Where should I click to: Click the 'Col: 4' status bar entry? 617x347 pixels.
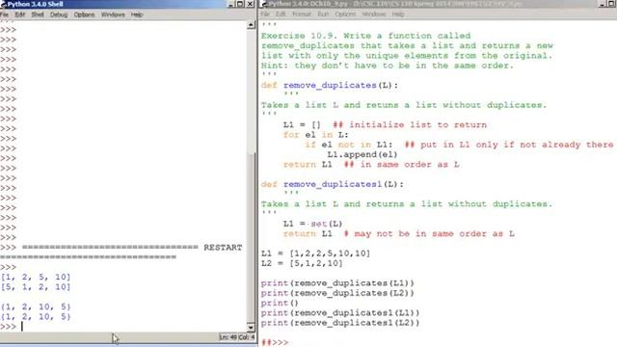(247, 337)
